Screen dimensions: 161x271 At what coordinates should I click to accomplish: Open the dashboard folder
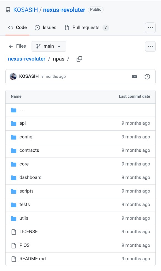click(30, 177)
